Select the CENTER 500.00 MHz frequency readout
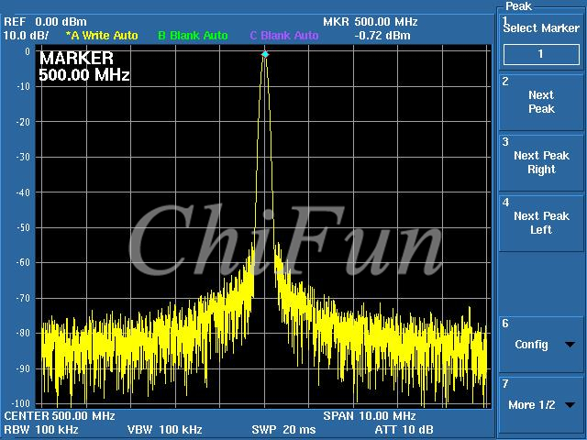Image resolution: width=587 pixels, height=440 pixels. coord(60,416)
